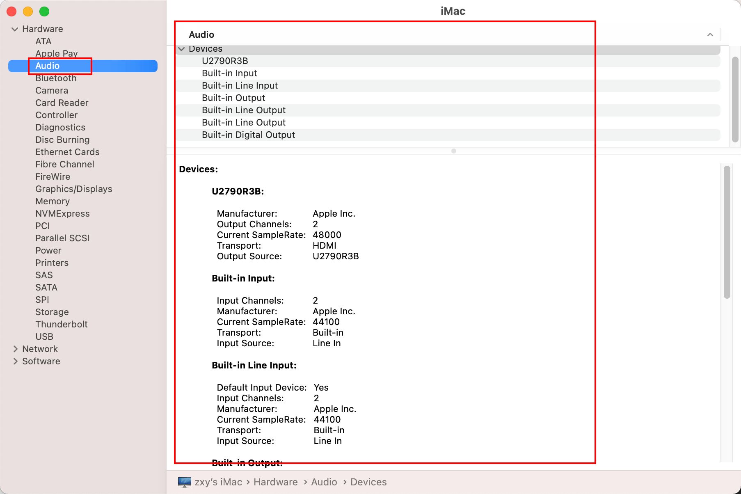Collapse the Hardware section in sidebar
This screenshot has width=741, height=494.
pos(15,29)
